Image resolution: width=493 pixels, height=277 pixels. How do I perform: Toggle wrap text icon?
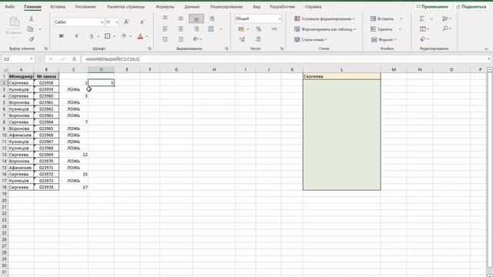tap(213, 18)
